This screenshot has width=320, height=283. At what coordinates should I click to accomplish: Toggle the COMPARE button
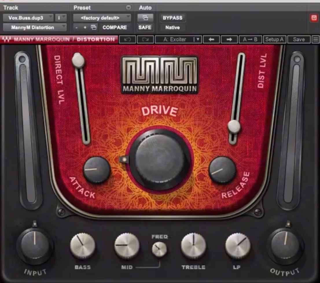(115, 27)
